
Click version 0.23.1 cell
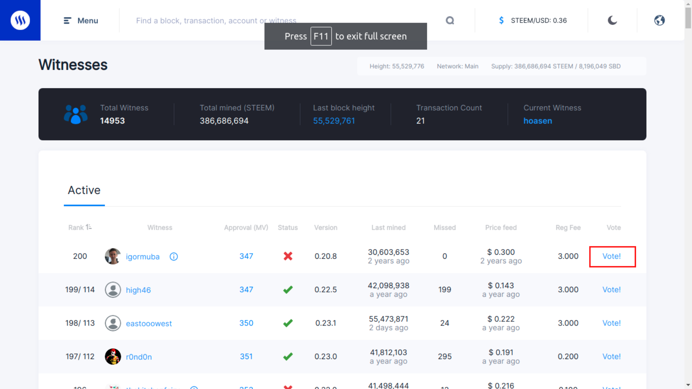(326, 323)
